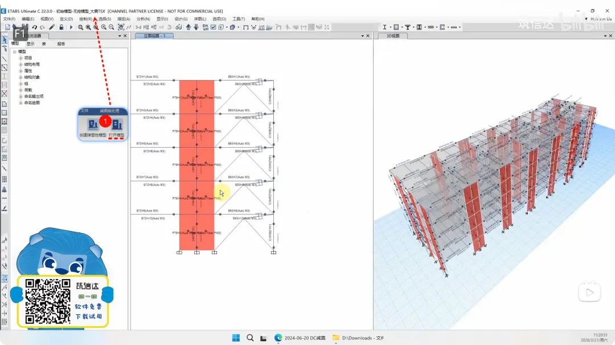Viewport: 615px width, 345px height.
Task: Select the draw floor polygon tool
Action: click(x=5, y=104)
